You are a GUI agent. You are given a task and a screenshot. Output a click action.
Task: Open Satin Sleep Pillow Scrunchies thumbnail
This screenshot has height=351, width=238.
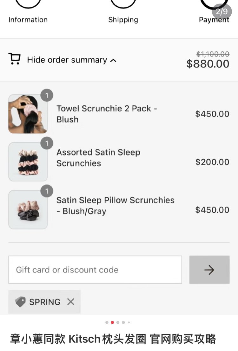tap(28, 210)
